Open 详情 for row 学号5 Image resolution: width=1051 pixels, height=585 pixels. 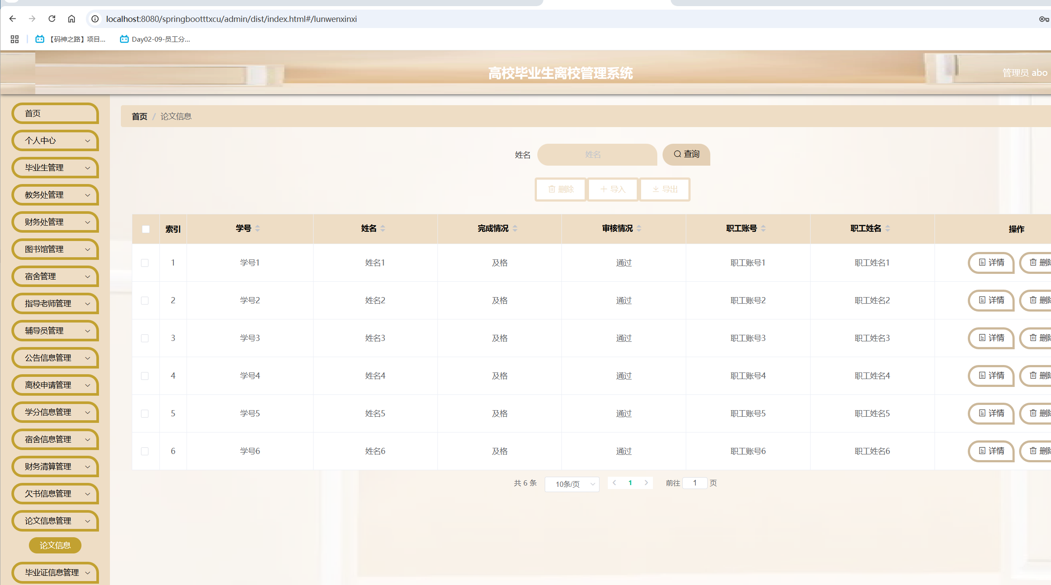pos(991,413)
